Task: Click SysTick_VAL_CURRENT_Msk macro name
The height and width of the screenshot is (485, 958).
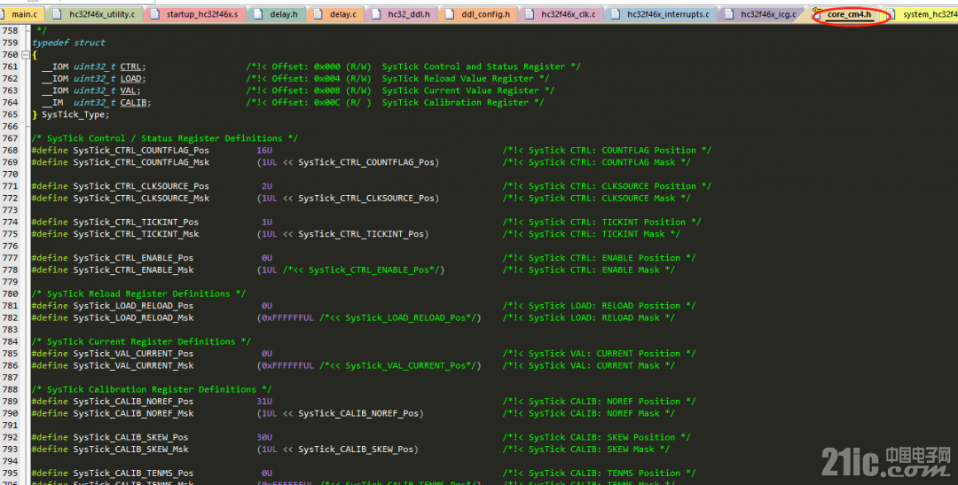Action: click(x=133, y=365)
